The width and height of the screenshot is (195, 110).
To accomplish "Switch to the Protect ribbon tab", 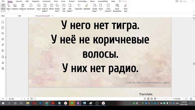I will (72, 1).
